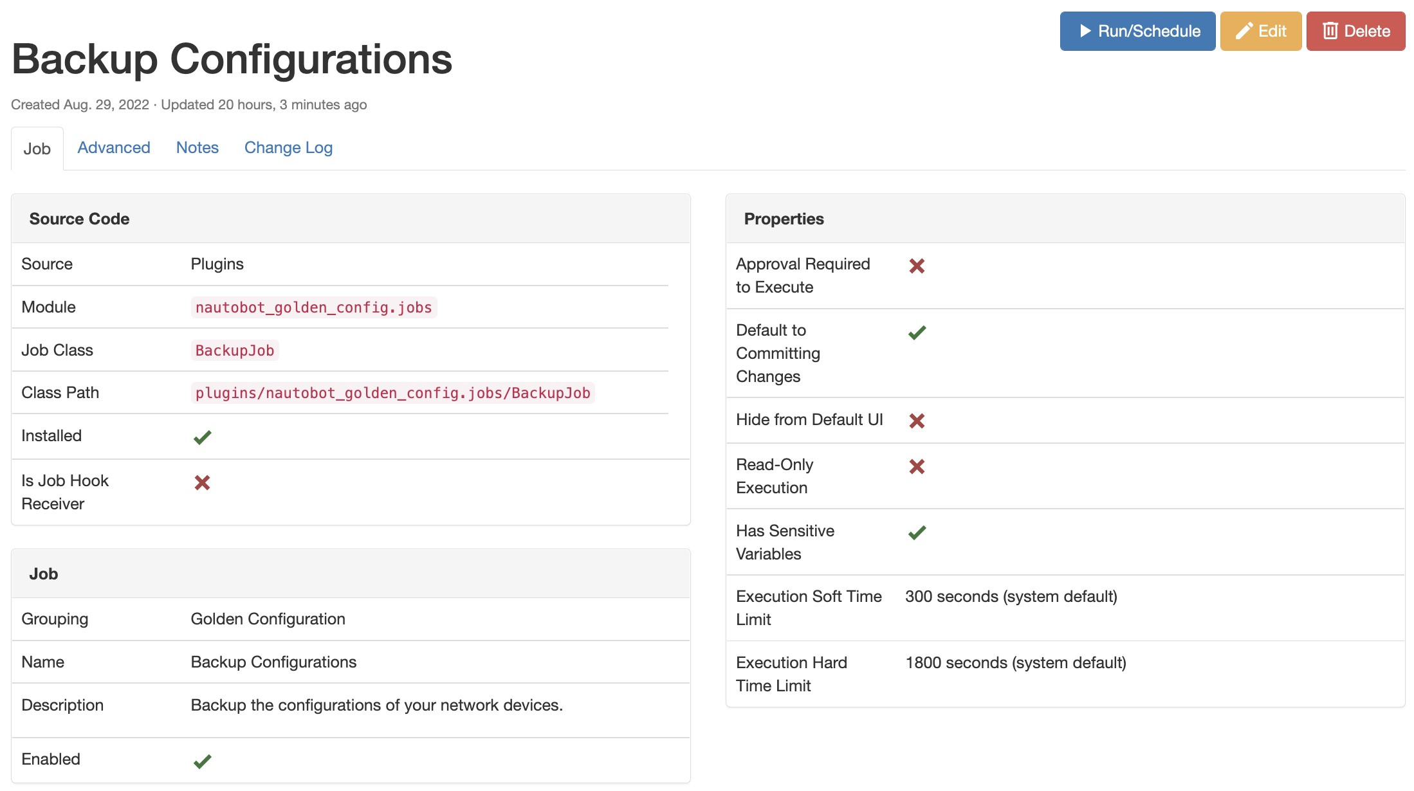Click the Source Code panel heading
This screenshot has height=791, width=1414.
pyautogui.click(x=79, y=219)
